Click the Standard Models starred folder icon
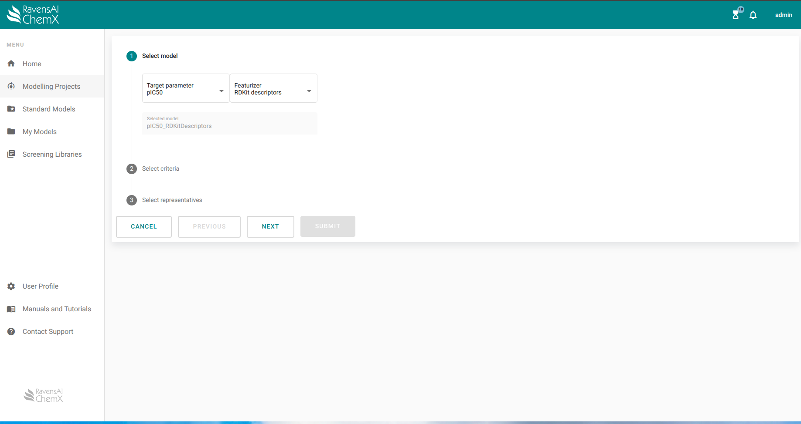 tap(11, 109)
